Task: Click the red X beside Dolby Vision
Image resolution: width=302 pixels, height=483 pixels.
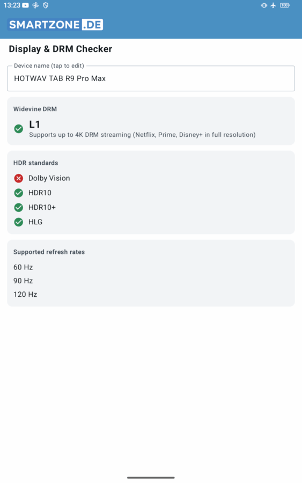Action: point(18,178)
